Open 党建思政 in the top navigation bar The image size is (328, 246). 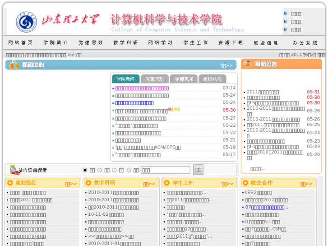91,43
